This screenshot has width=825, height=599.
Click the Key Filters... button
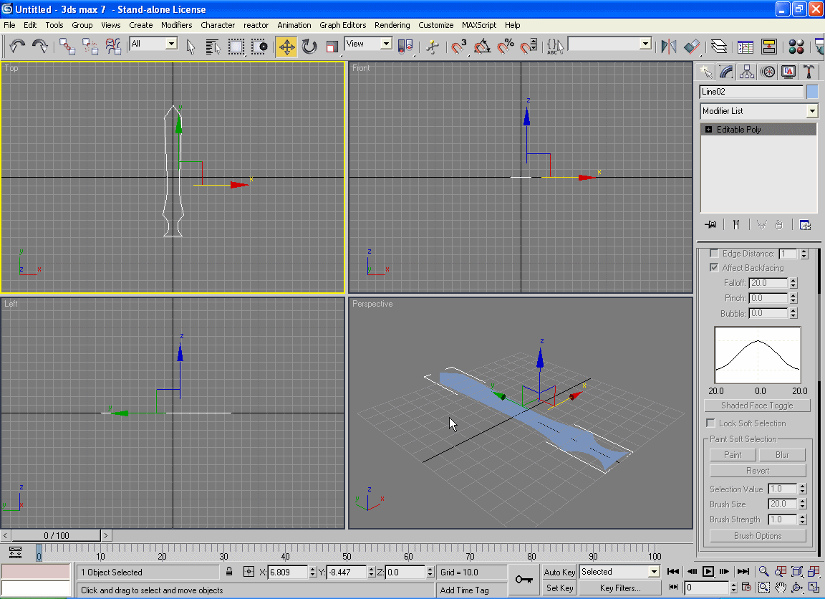620,588
